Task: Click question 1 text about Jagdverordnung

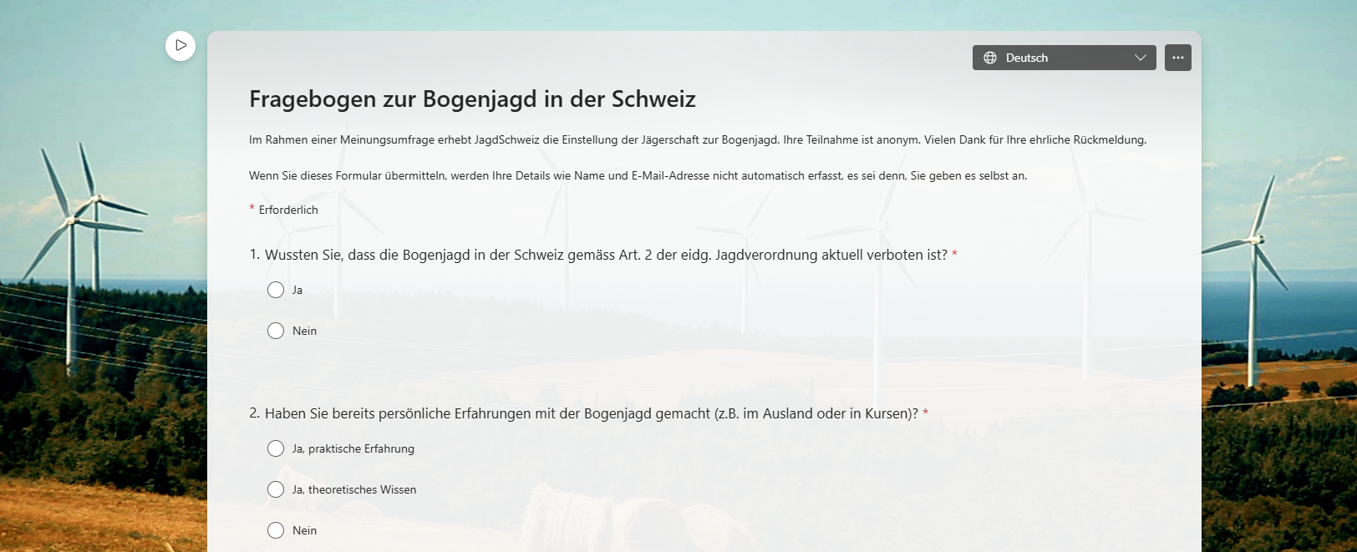Action: click(x=606, y=255)
